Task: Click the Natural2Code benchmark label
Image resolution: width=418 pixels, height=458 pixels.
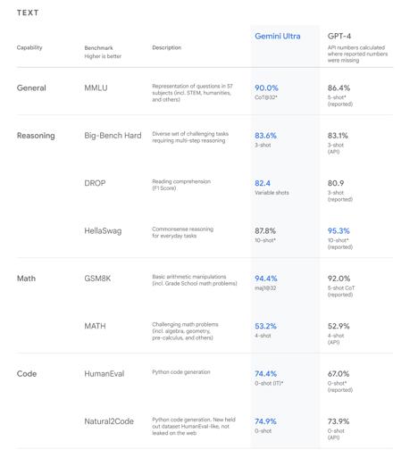Action: pos(109,421)
